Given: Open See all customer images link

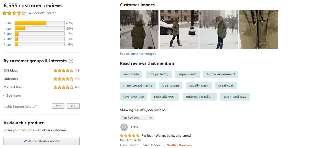Looking at the screenshot, I should point(138,54).
